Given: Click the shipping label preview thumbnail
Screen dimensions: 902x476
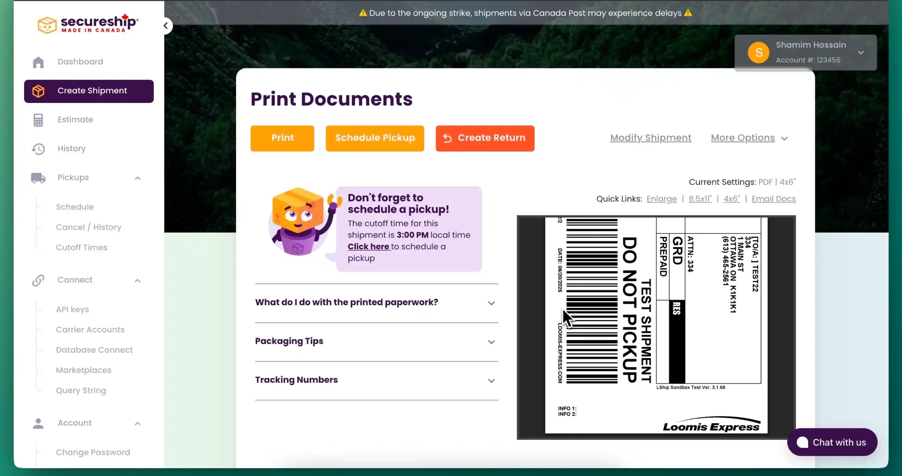Looking at the screenshot, I should pos(656,327).
